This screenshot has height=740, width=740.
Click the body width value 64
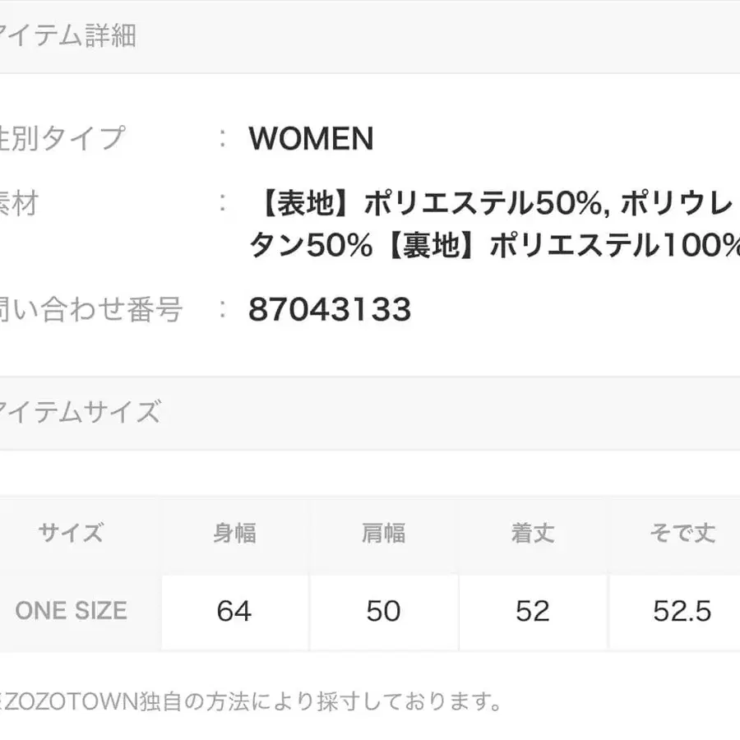point(234,611)
